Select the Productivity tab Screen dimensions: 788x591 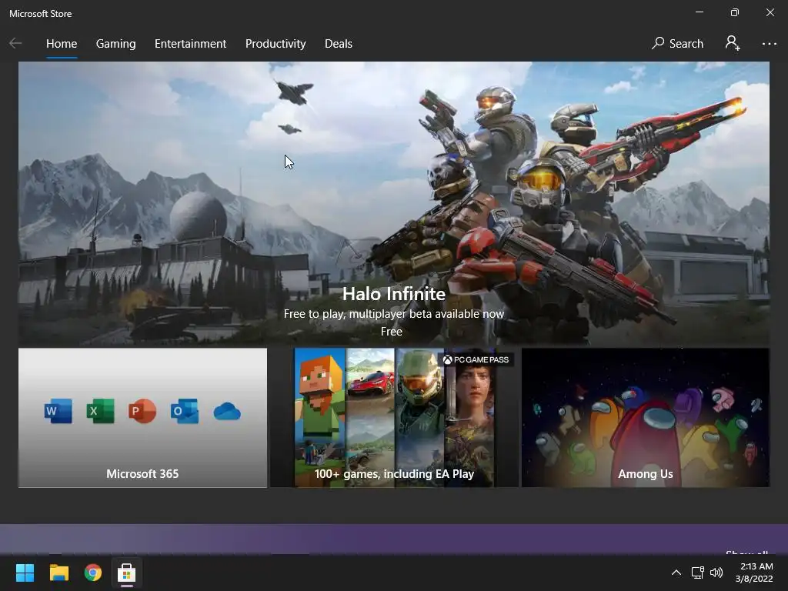click(275, 44)
